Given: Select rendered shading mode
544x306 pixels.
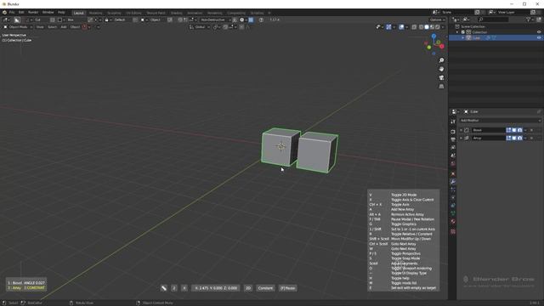Looking at the screenshot, I should pos(437,27).
